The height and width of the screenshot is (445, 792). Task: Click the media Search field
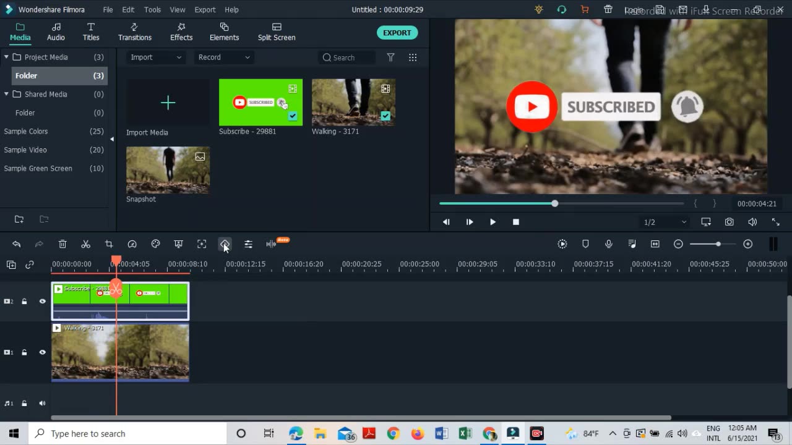pos(347,57)
